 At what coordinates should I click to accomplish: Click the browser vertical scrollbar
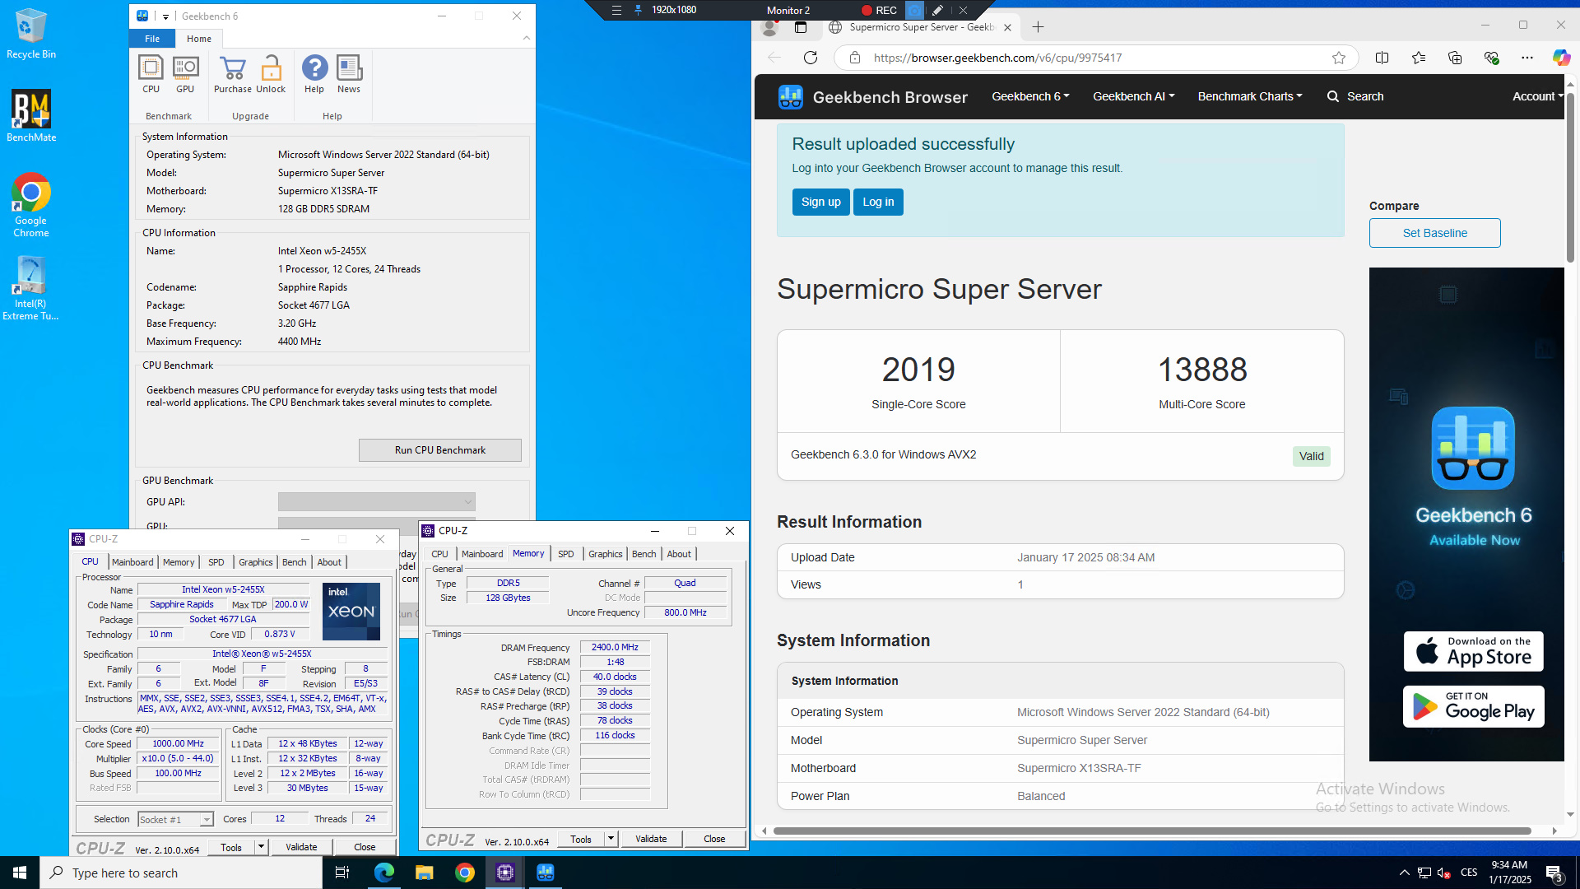[1571, 177]
